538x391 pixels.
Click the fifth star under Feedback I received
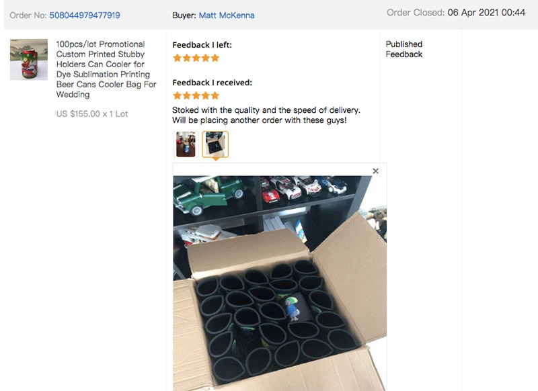(x=215, y=95)
